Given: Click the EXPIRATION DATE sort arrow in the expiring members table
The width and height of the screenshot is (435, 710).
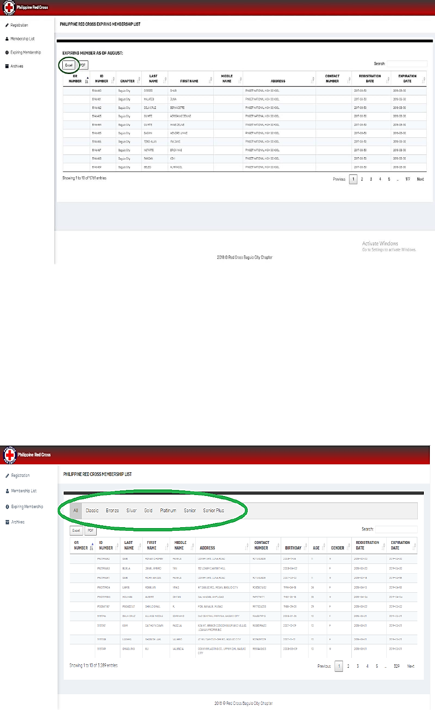Looking at the screenshot, I should [423, 80].
